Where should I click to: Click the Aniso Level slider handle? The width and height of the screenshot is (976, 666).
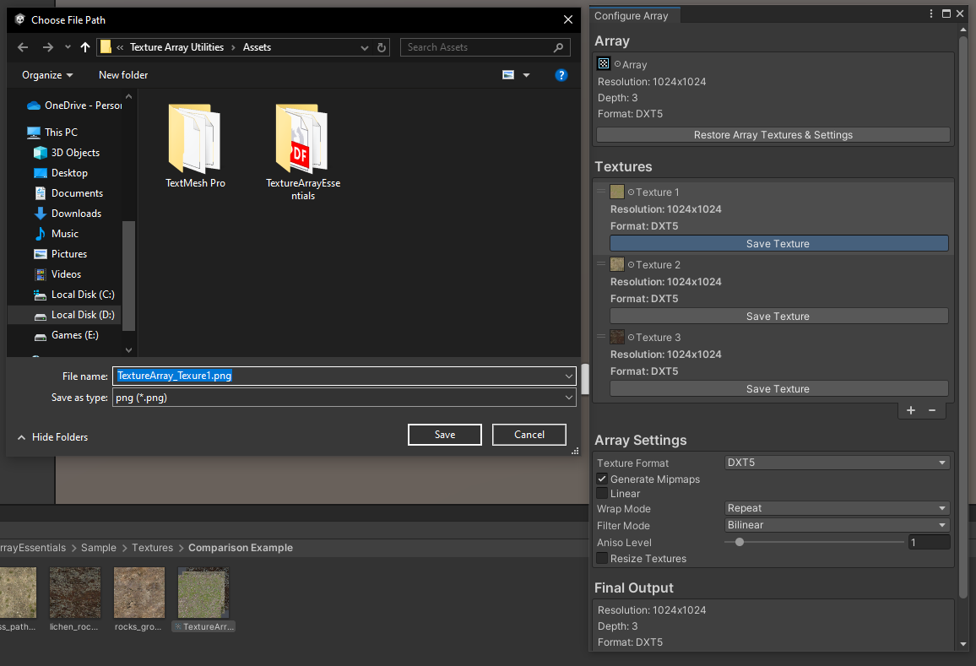[x=740, y=543]
